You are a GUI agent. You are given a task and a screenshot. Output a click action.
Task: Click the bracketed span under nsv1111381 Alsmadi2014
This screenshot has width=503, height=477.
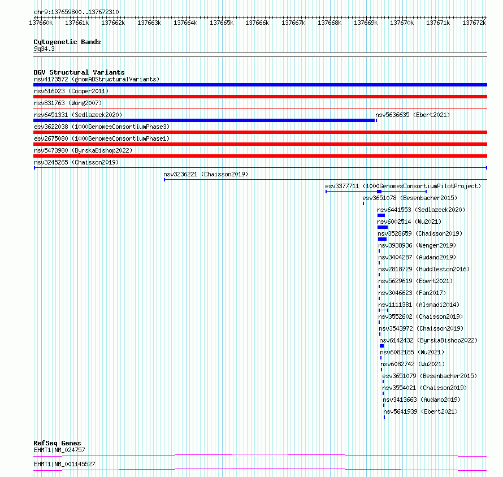point(384,310)
